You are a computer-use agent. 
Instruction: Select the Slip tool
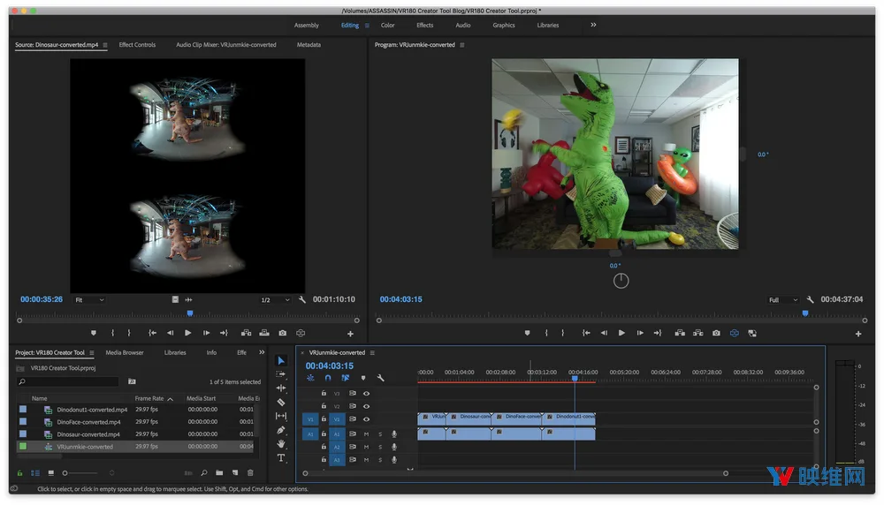[281, 416]
